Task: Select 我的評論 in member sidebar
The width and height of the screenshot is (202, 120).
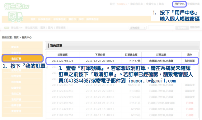Action: [16, 99]
